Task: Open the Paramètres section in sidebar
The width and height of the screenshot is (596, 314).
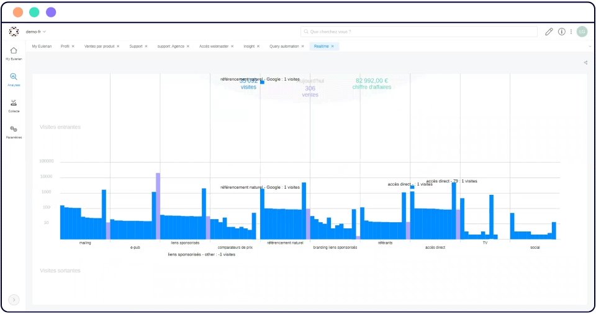Action: pos(14,132)
